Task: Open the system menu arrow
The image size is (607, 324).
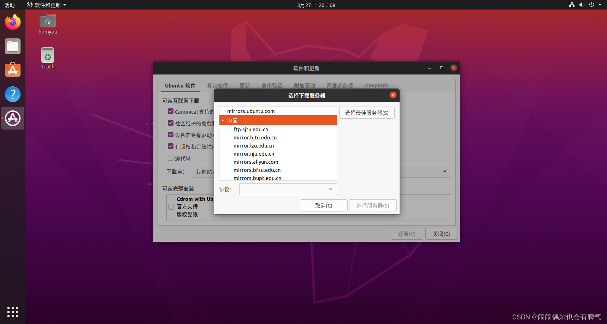Action: point(600,5)
